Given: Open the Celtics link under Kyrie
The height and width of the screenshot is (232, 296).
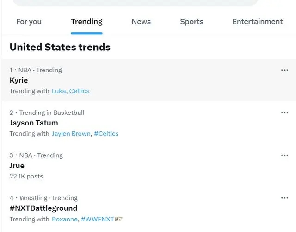Looking at the screenshot, I should 79,91.
